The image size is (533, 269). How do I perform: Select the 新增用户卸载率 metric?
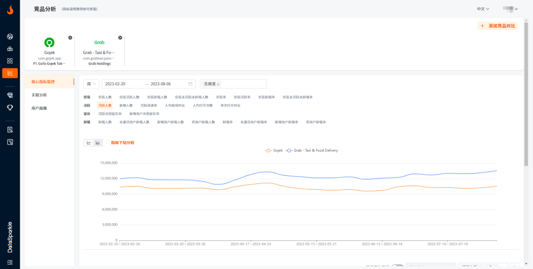coord(287,122)
